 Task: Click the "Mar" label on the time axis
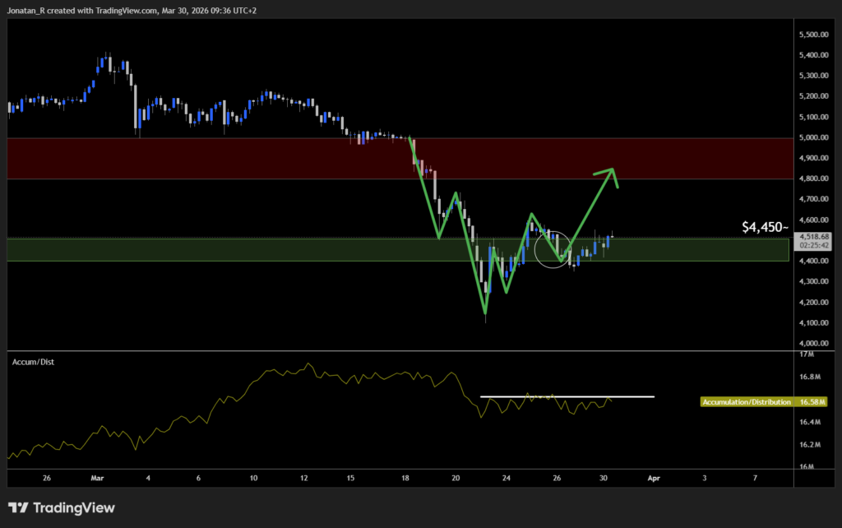[x=96, y=477]
